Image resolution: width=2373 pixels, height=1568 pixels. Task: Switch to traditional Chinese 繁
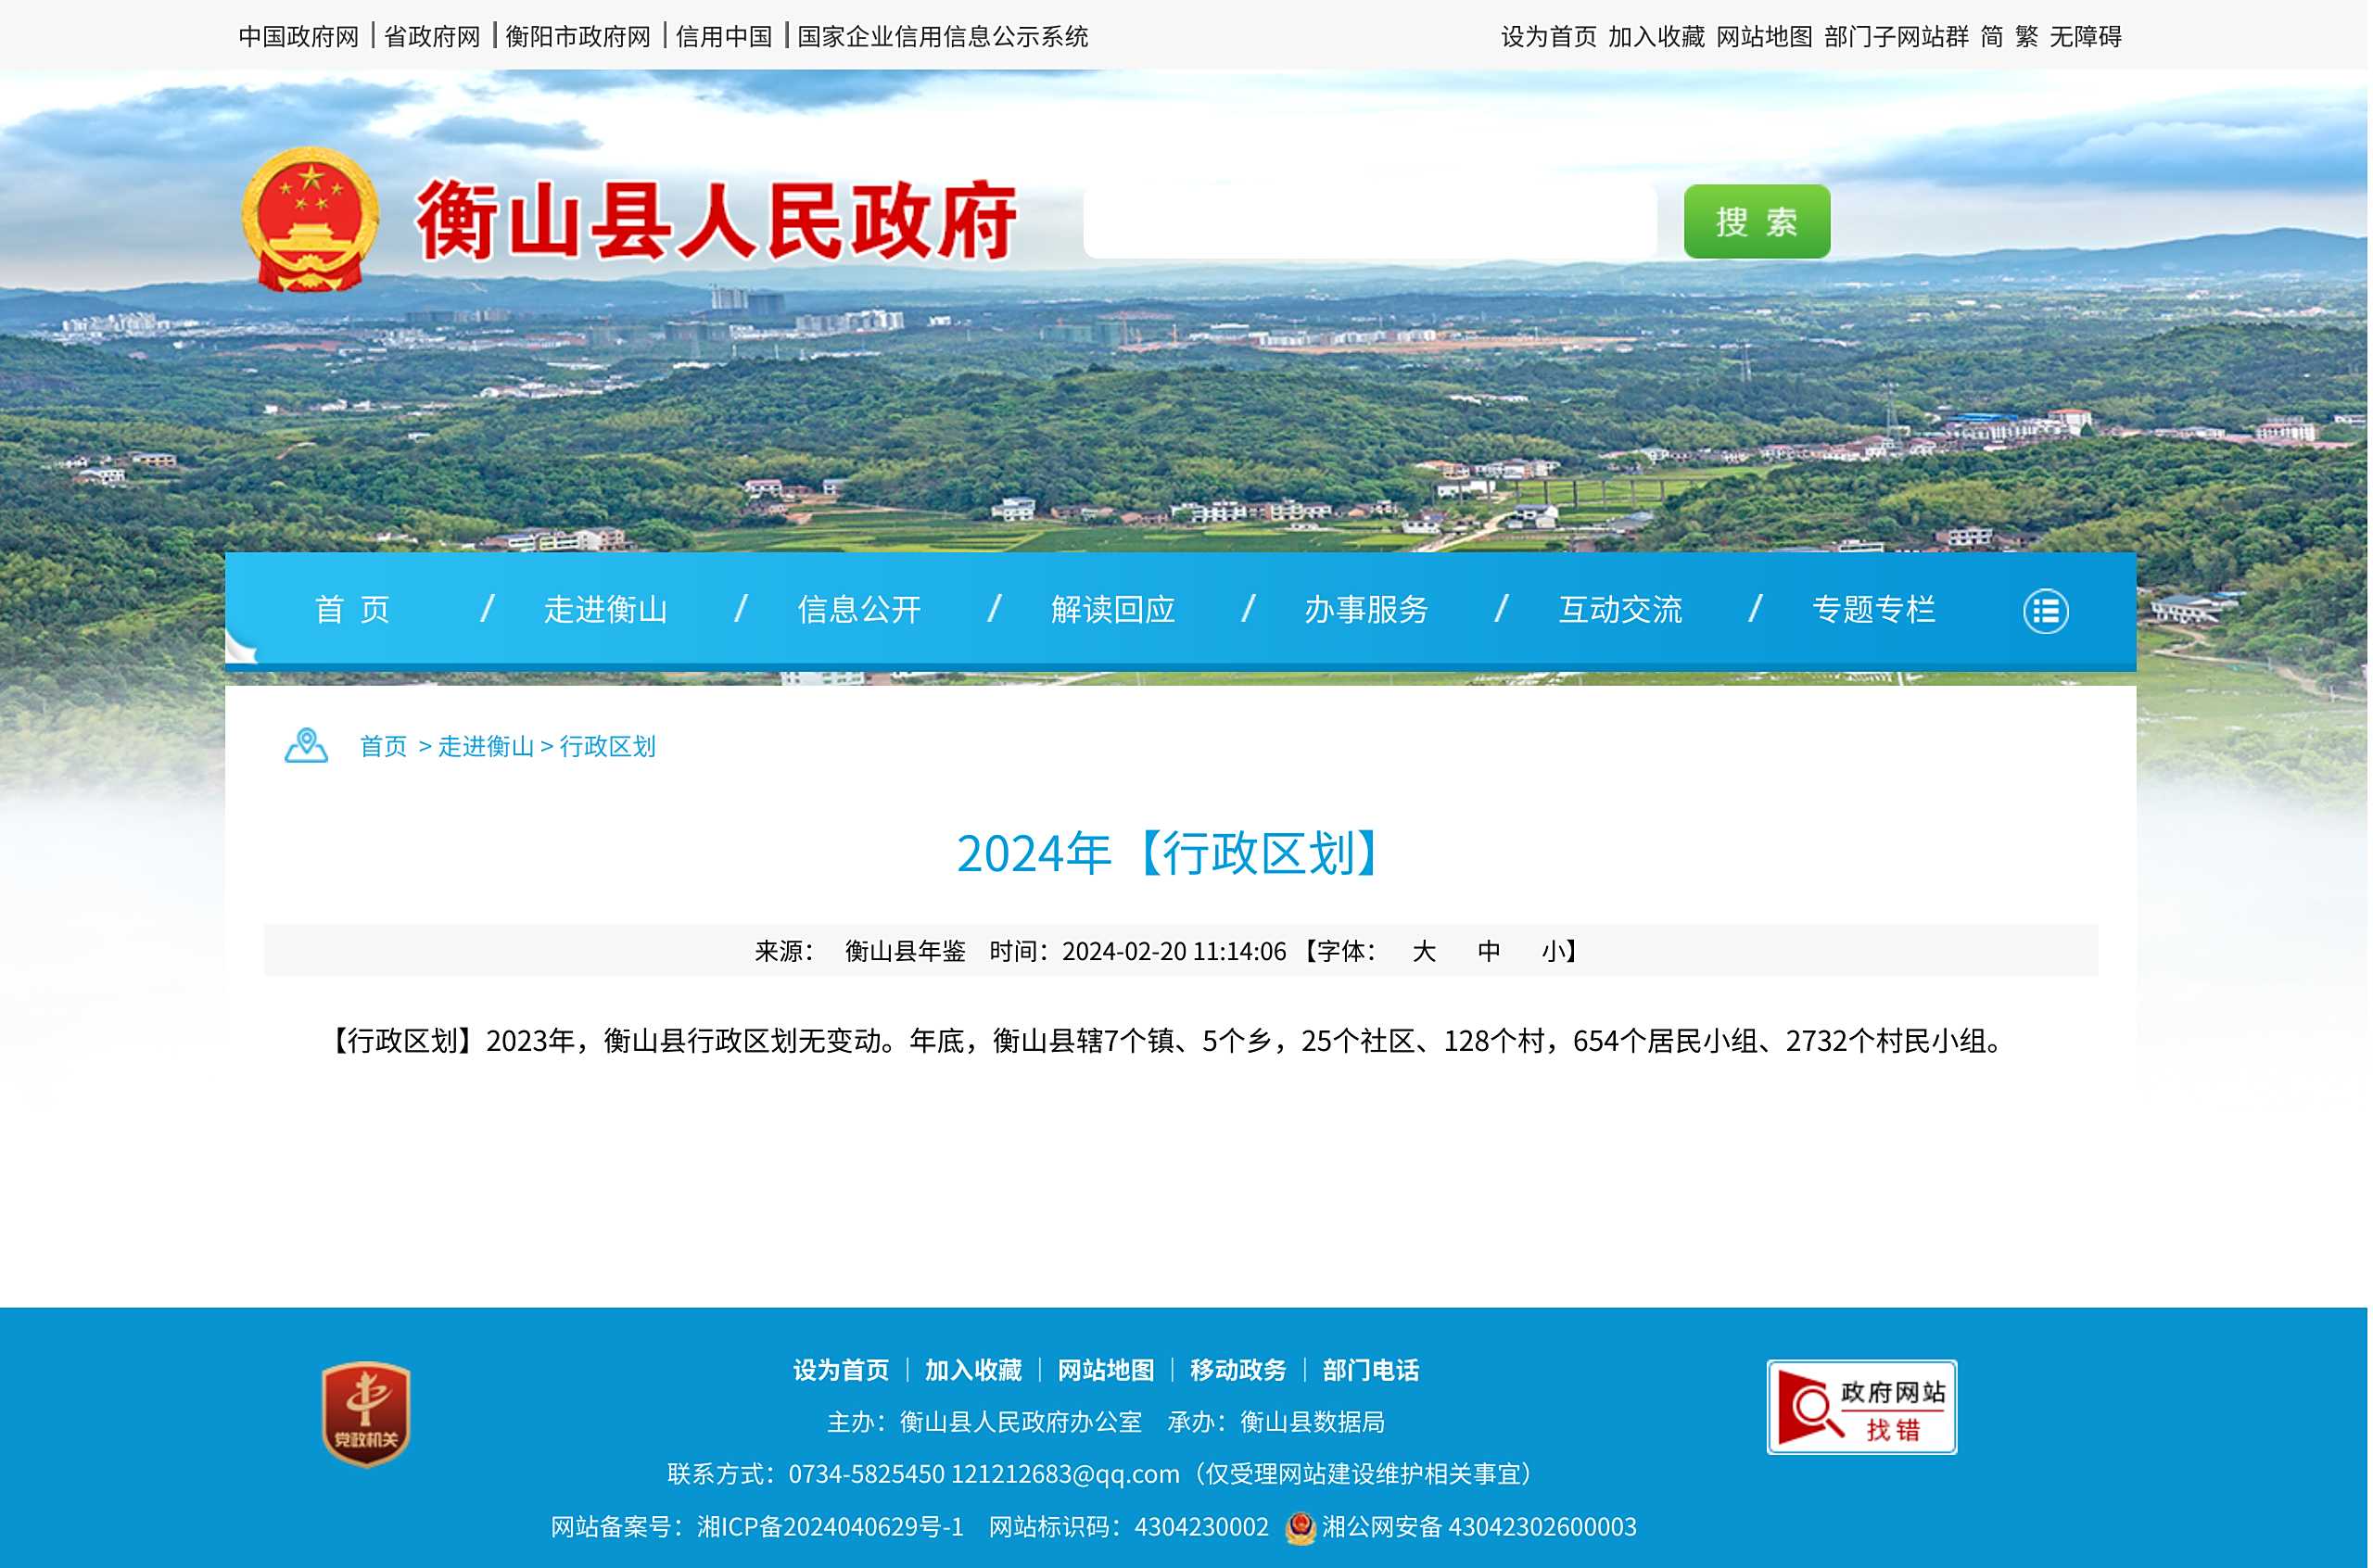[2026, 37]
